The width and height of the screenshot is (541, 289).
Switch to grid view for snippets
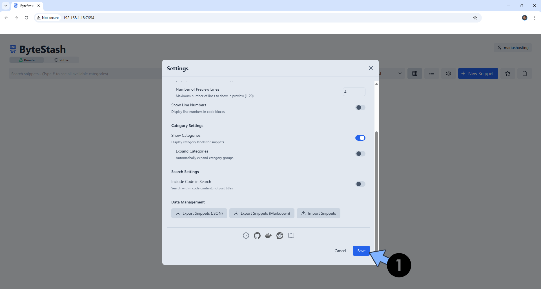pos(415,73)
